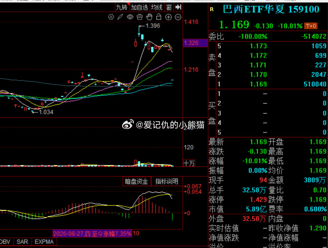Image resolution: width=328 pixels, height=248 pixels.
Task: Click the 1.396 high price label
Action: 153,26
